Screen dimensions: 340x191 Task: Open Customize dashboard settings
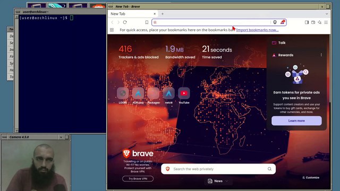coord(311,178)
